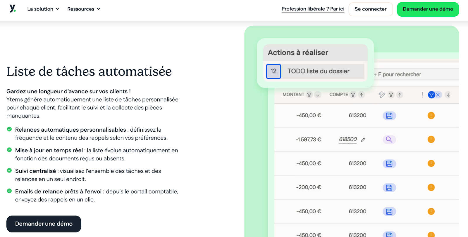This screenshot has height=237, width=468.
Task: Click 613200 in the -200,00 € row
Action: click(x=357, y=187)
